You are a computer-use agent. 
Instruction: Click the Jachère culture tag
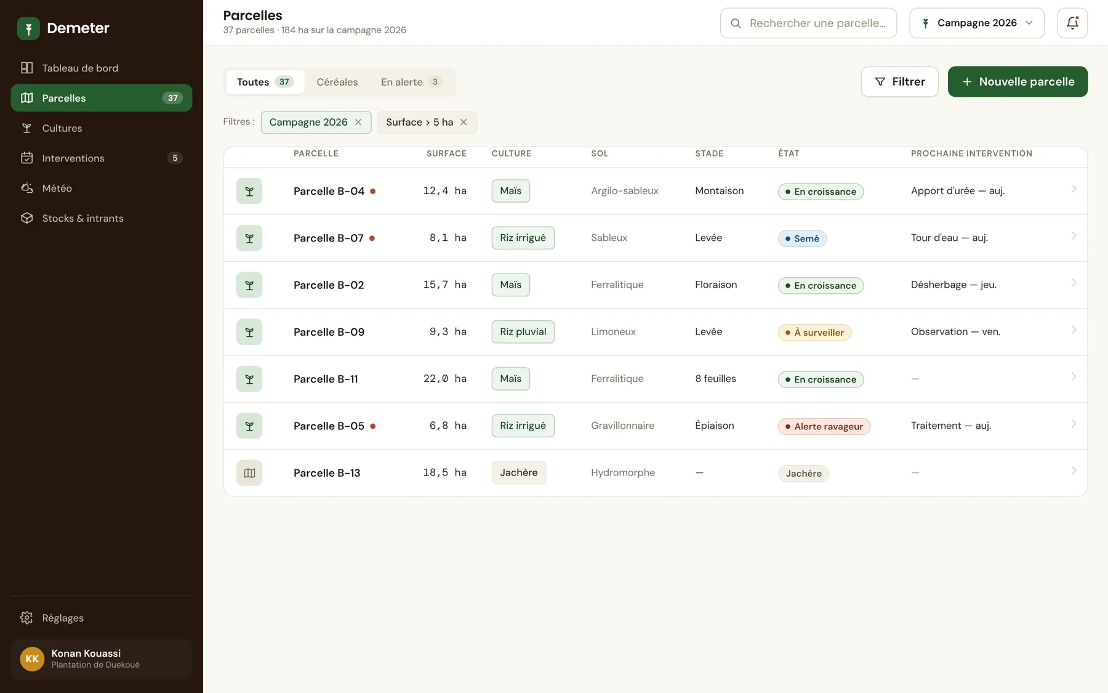(x=519, y=473)
